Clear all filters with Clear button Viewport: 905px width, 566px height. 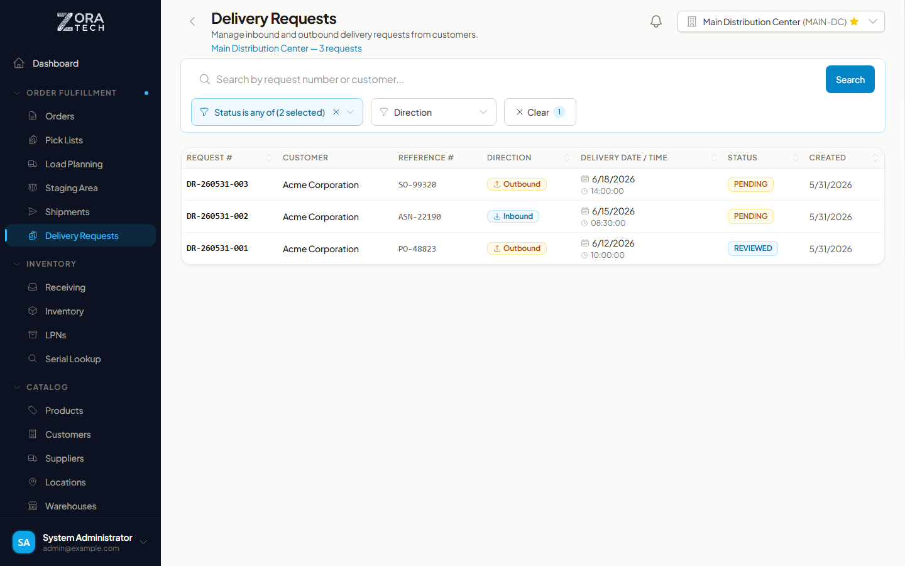click(x=540, y=112)
